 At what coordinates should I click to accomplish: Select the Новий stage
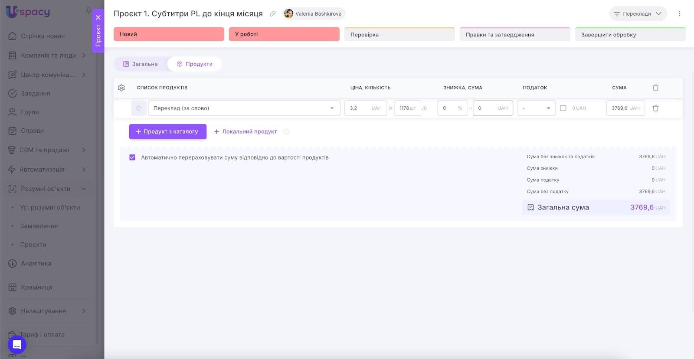pos(169,34)
